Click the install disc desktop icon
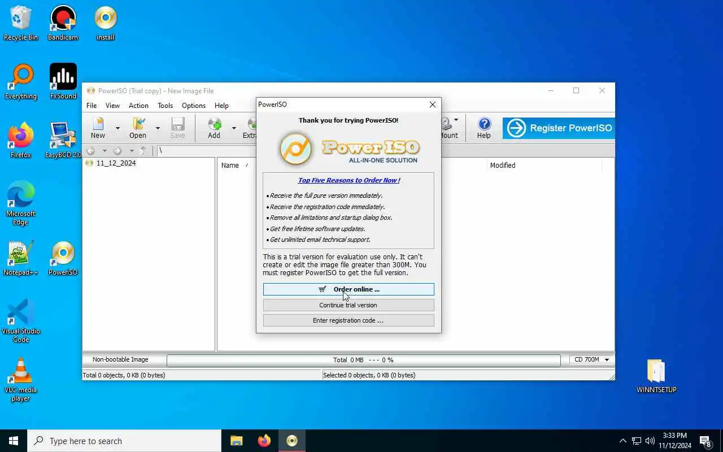The image size is (723, 452). pos(106,23)
